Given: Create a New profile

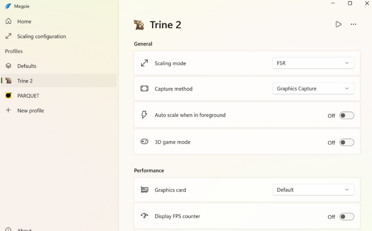Looking at the screenshot, I should pyautogui.click(x=59, y=110).
